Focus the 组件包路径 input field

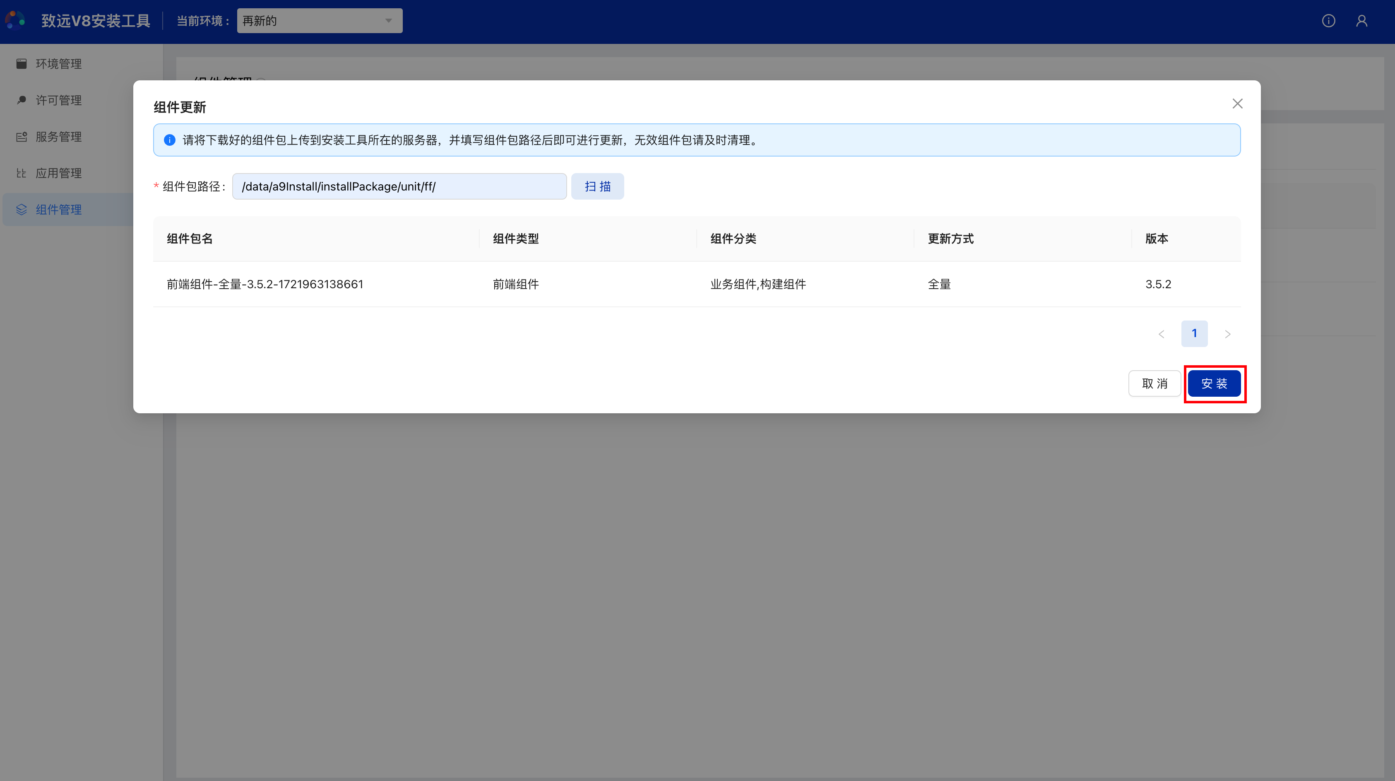click(x=399, y=186)
